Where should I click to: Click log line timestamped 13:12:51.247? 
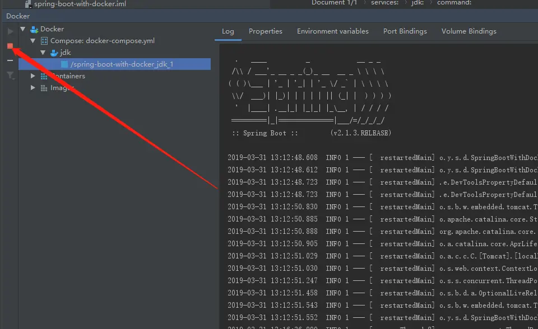(383, 281)
